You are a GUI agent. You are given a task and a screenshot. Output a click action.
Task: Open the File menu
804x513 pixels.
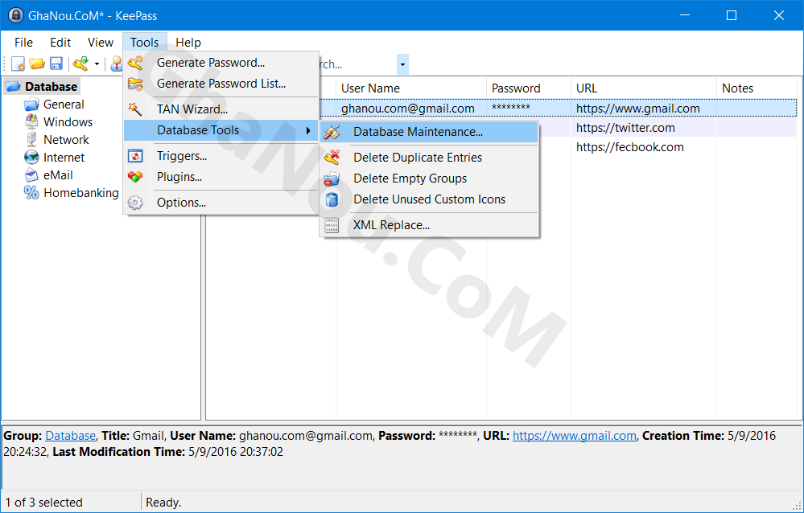[23, 43]
